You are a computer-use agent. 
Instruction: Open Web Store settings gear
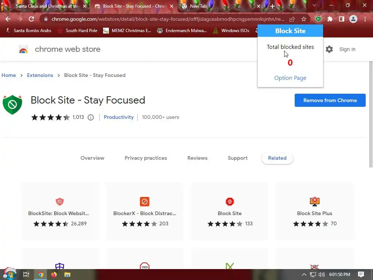pyautogui.click(x=329, y=49)
